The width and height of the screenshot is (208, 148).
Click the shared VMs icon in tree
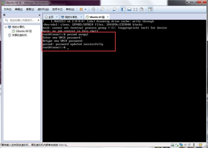[10, 35]
